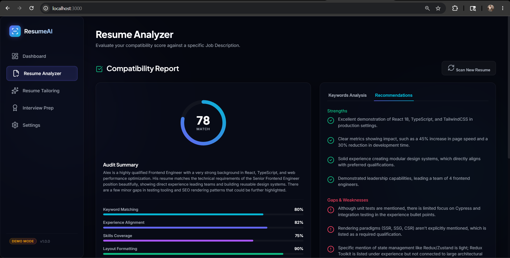
Task: Click the Settings gear icon in sidebar
Action: pos(15,125)
